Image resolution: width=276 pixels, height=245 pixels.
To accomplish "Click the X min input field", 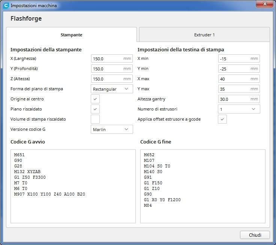I will (x=234, y=59).
